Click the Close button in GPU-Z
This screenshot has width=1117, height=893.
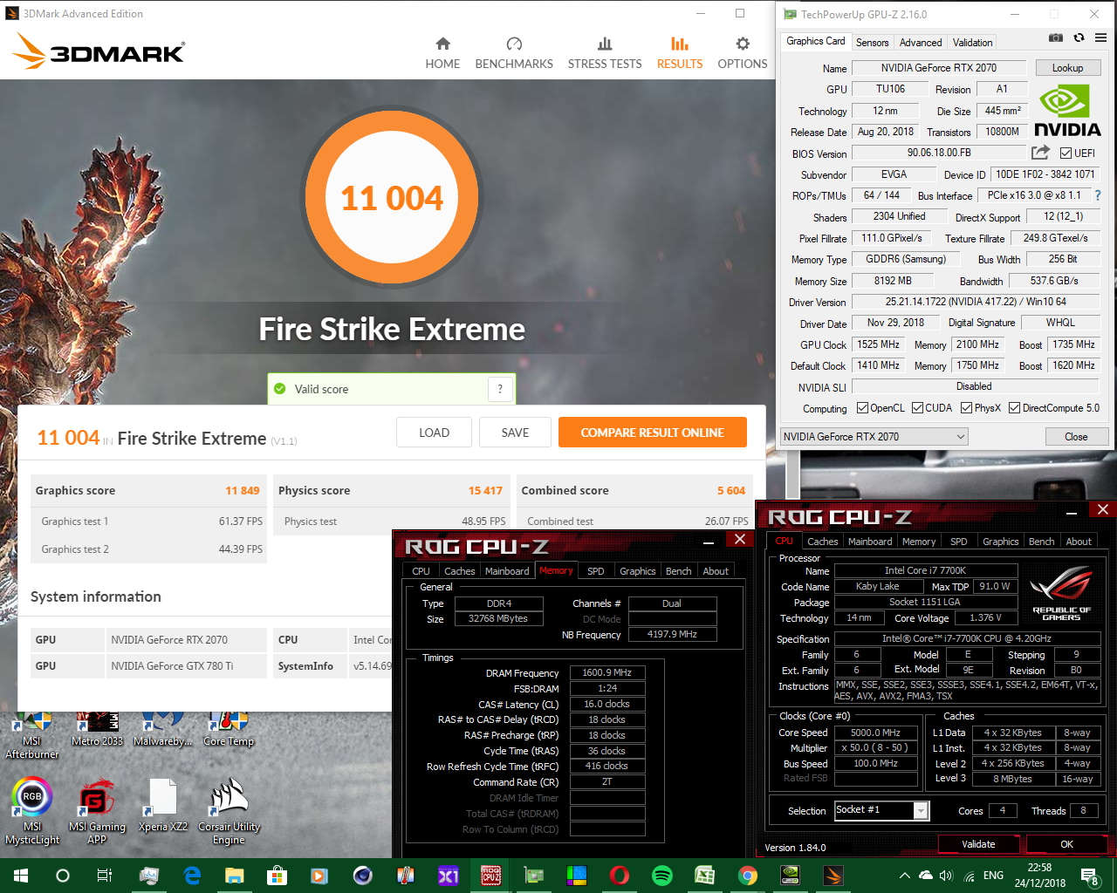click(1076, 437)
